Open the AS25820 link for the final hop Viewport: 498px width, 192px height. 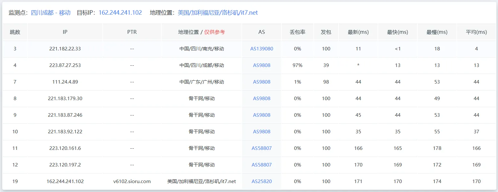pyautogui.click(x=261, y=181)
